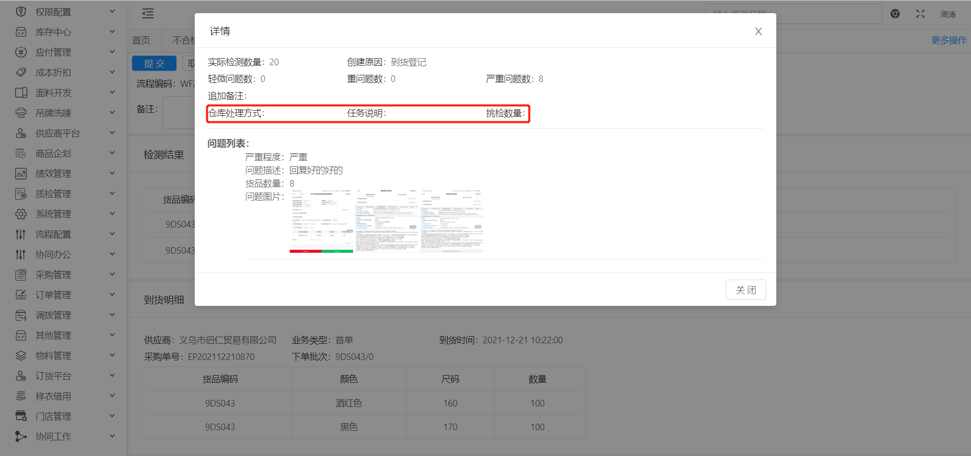Click the 成本折扣 tag icon
This screenshot has height=456, width=971.
tap(21, 72)
